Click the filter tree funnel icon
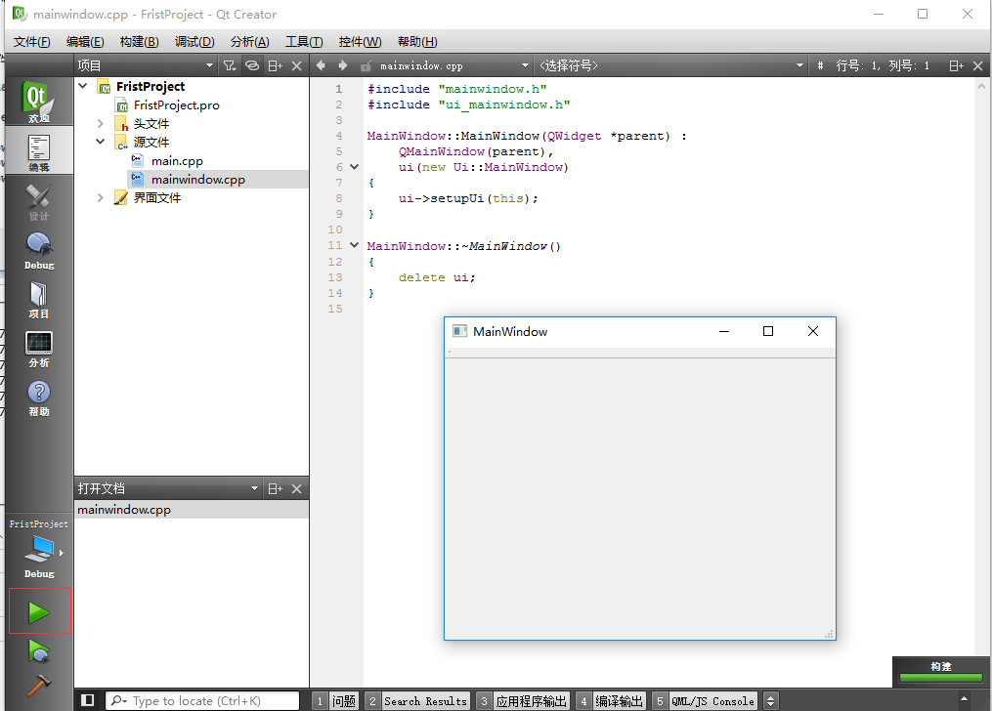Image resolution: width=992 pixels, height=711 pixels. point(229,65)
